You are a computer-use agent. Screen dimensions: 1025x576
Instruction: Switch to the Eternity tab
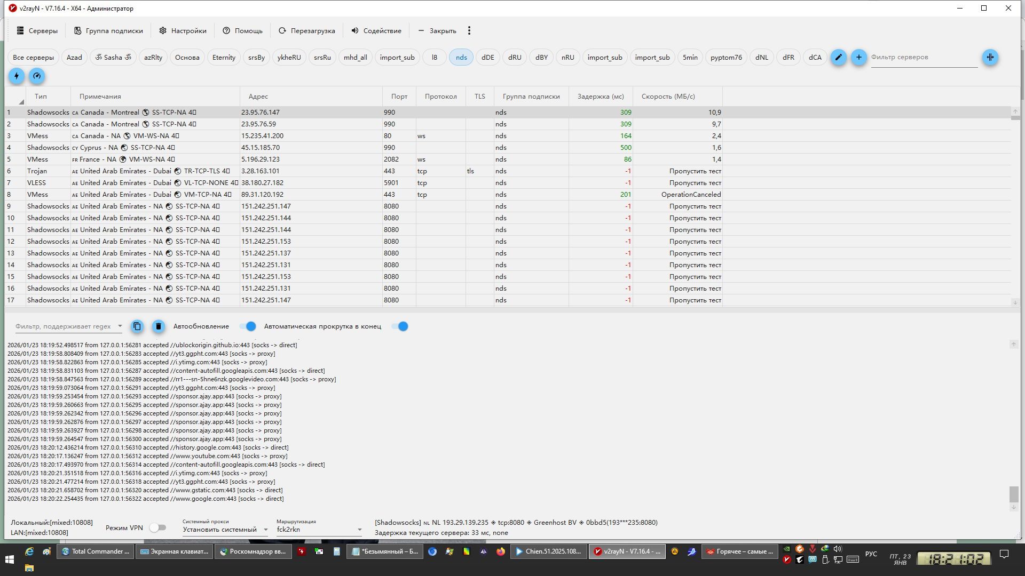click(224, 57)
